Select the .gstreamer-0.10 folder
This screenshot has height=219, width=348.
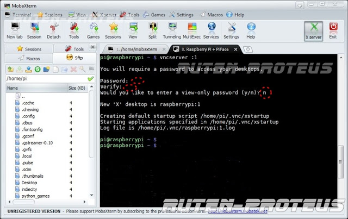pyautogui.click(x=34, y=143)
